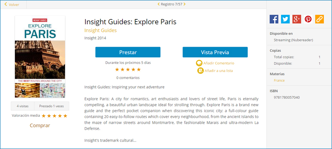Viewport: 332px width, 149px height.
Task: Share the book on Facebook
Action: pos(274,19)
